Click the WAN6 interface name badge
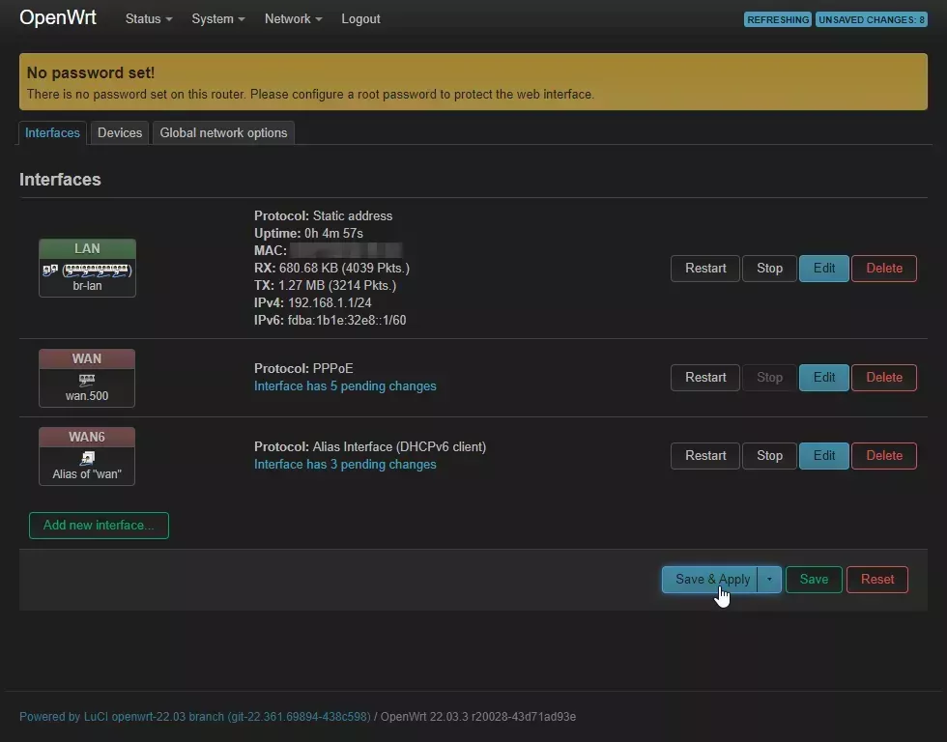 tap(87, 437)
